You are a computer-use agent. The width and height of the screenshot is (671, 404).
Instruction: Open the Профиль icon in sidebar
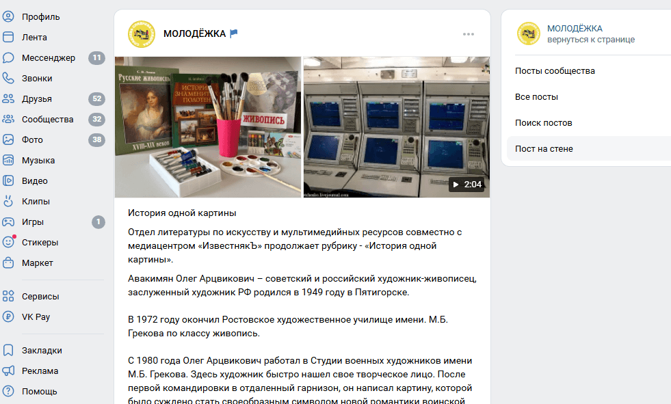point(8,16)
